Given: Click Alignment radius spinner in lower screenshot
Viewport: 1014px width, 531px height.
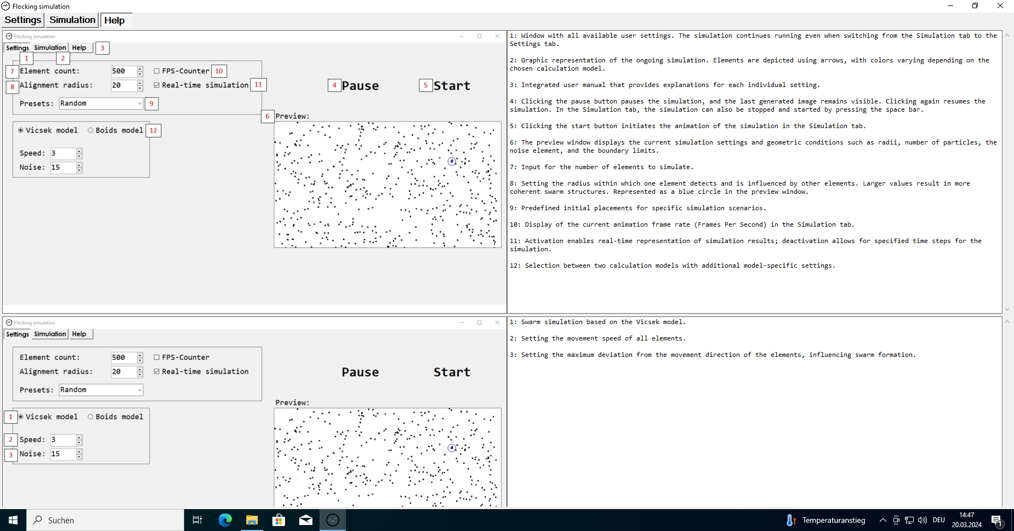Looking at the screenshot, I should click(x=140, y=372).
